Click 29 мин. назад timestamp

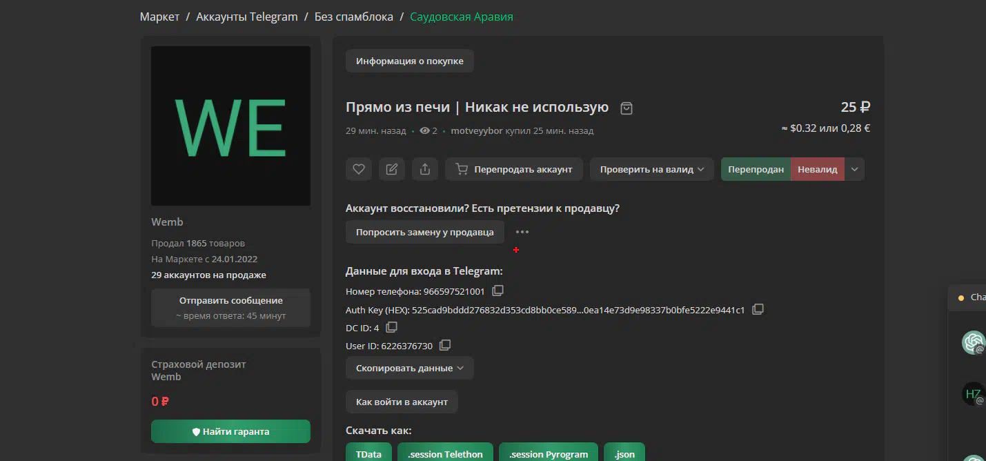tap(376, 130)
